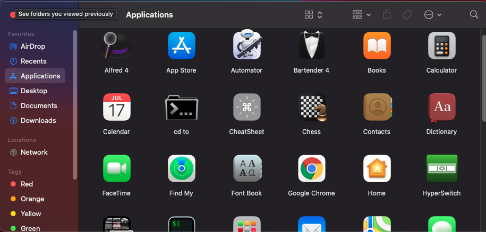This screenshot has height=232, width=486.
Task: Select Applications in the sidebar
Action: [x=35, y=76]
